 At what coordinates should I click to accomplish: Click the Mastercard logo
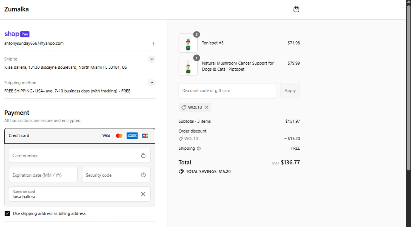click(119, 136)
